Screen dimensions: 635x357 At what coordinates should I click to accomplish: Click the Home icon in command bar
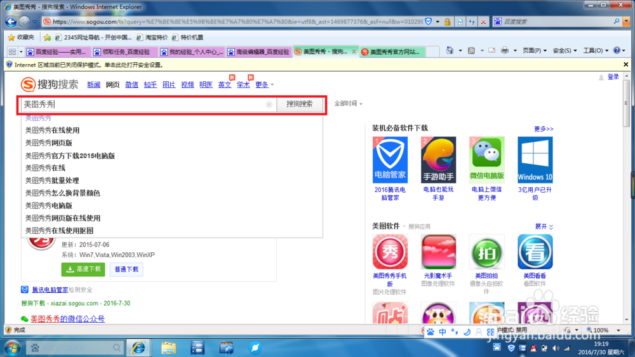pos(450,50)
